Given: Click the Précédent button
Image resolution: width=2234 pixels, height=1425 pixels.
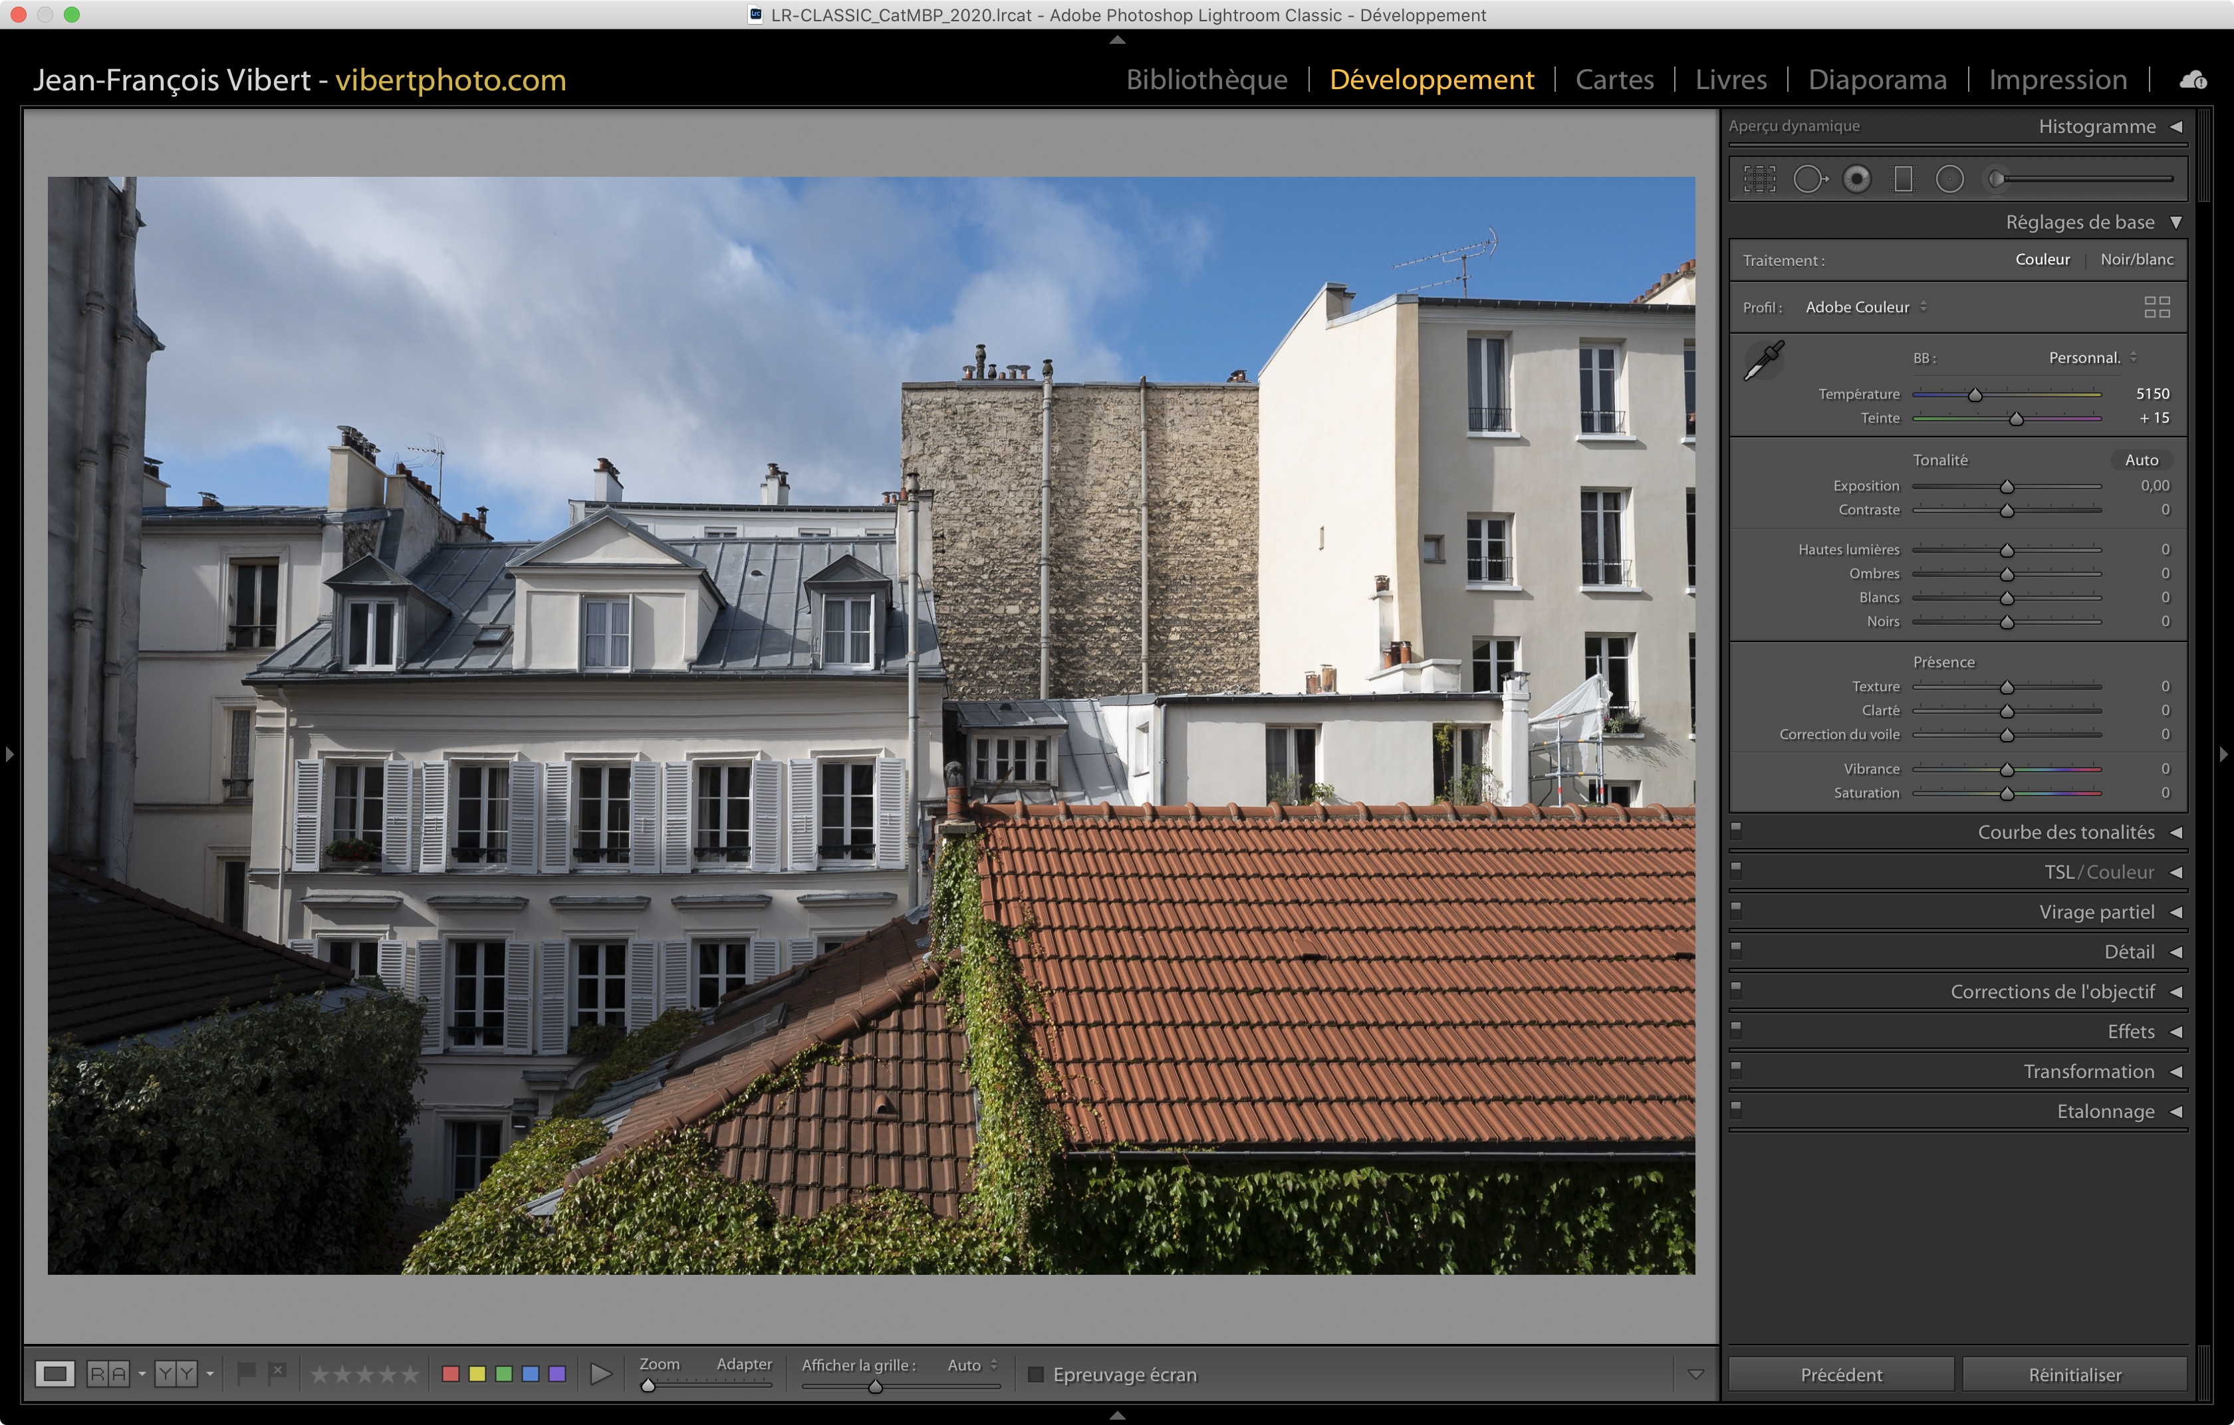Looking at the screenshot, I should (1840, 1374).
